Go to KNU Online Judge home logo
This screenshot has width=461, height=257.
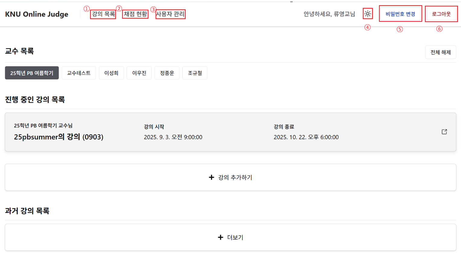click(36, 14)
